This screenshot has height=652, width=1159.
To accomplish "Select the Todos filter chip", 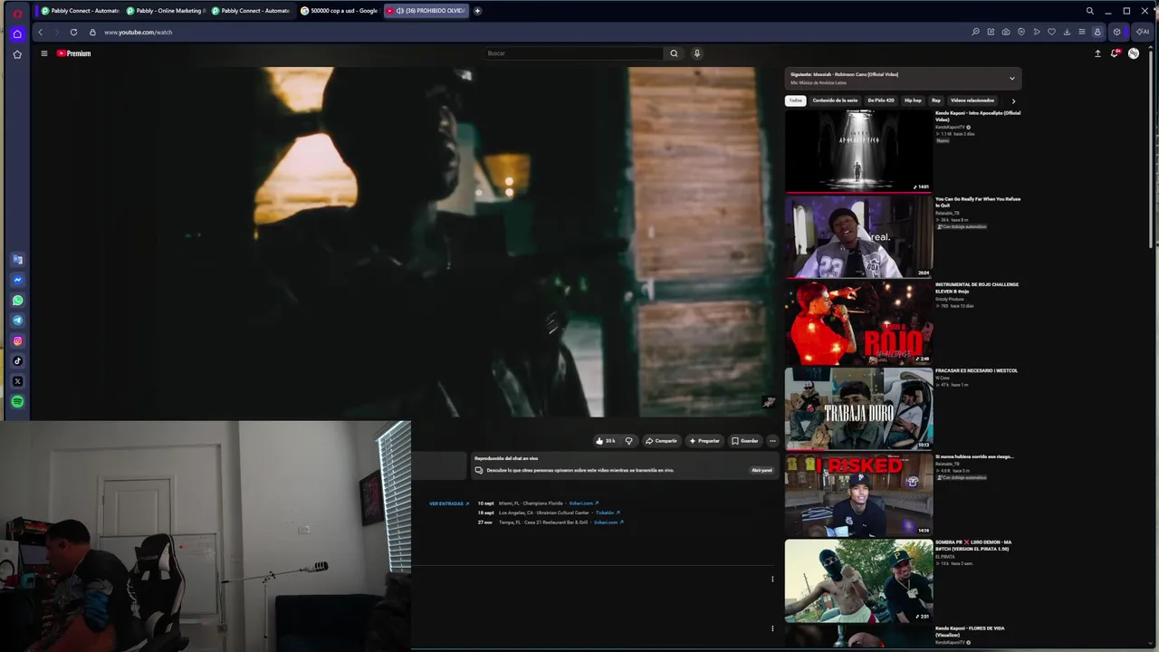I will coord(795,101).
